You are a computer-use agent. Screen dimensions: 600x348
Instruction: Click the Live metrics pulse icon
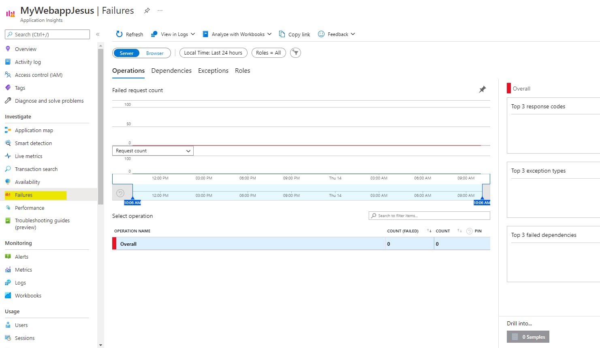pos(8,156)
